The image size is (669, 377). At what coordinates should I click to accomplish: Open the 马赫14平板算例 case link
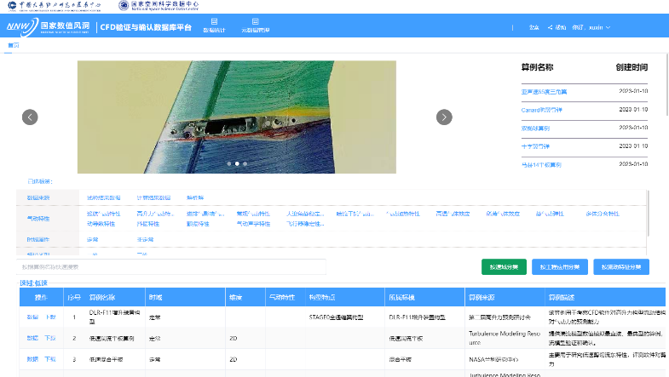541,164
